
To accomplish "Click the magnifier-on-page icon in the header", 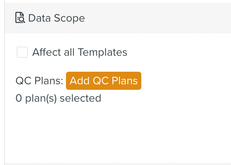I will (20, 18).
